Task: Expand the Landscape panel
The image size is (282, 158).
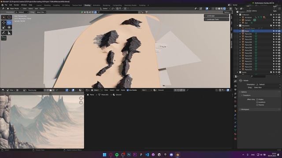Action: tap(216, 16)
